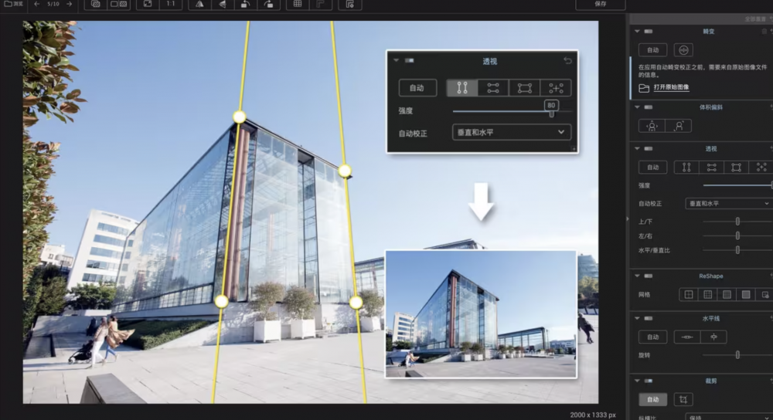Select force horizontal parallels tool in right panel

pos(711,168)
